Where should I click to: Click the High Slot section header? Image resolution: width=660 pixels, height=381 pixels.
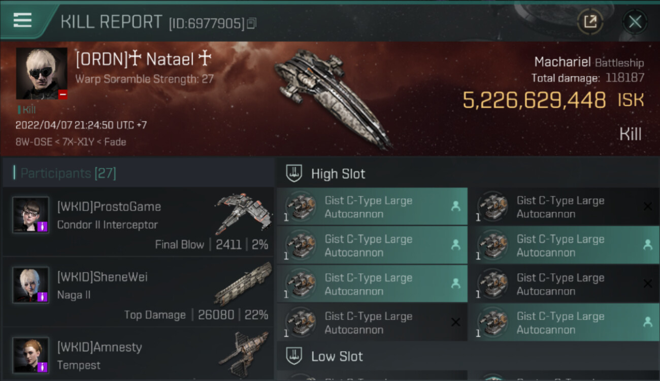click(338, 174)
